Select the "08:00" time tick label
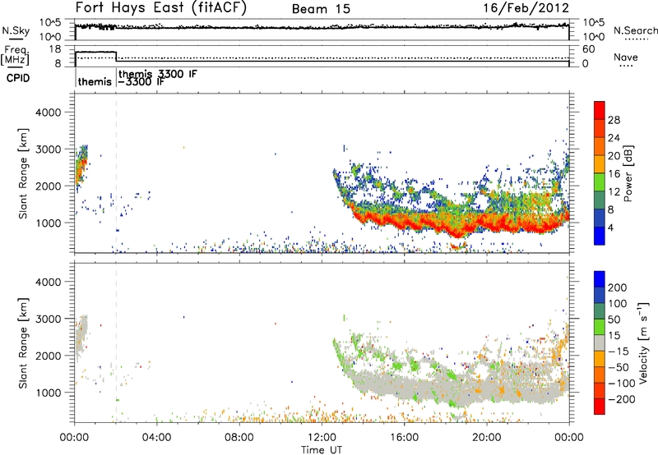Viewport: 658px width, 455px height. click(239, 438)
